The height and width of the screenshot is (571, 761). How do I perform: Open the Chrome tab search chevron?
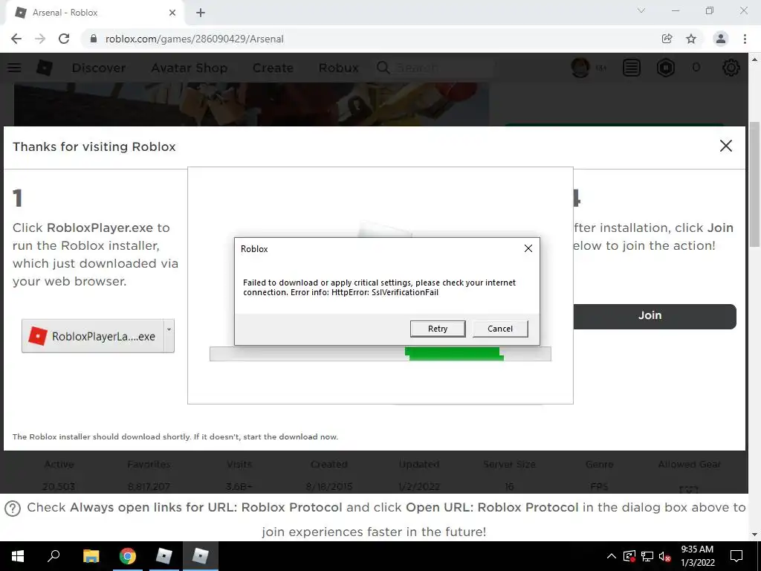[x=641, y=10]
